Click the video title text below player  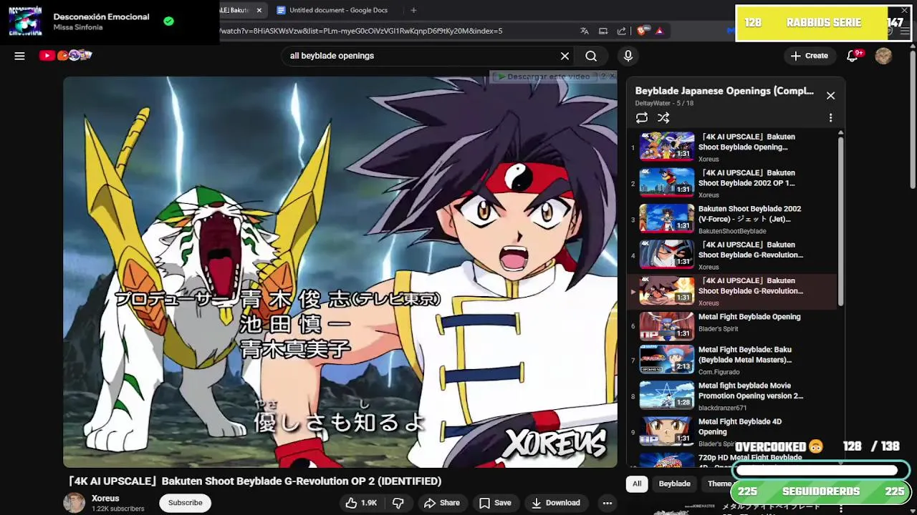point(254,481)
